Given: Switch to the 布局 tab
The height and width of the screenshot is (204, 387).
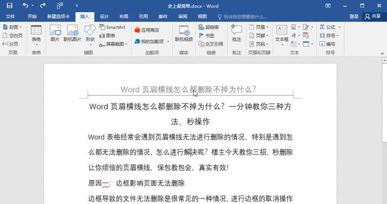Looking at the screenshot, I should [124, 16].
